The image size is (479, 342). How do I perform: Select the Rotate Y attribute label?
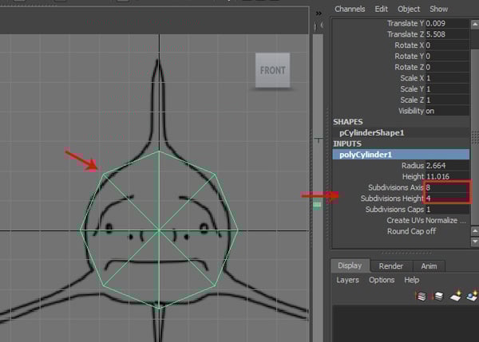pyautogui.click(x=409, y=56)
